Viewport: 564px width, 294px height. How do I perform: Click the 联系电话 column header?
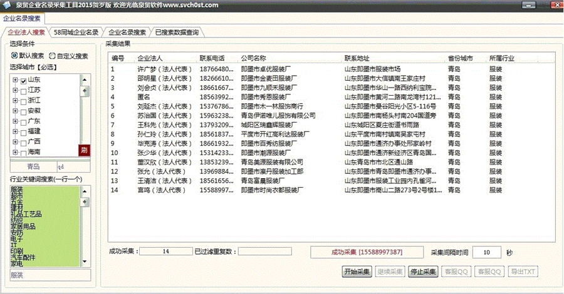pos(212,58)
